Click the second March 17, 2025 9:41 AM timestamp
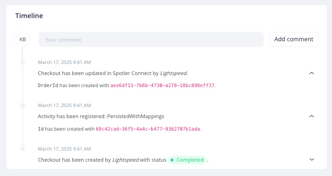This screenshot has width=332, height=176. tap(64, 106)
